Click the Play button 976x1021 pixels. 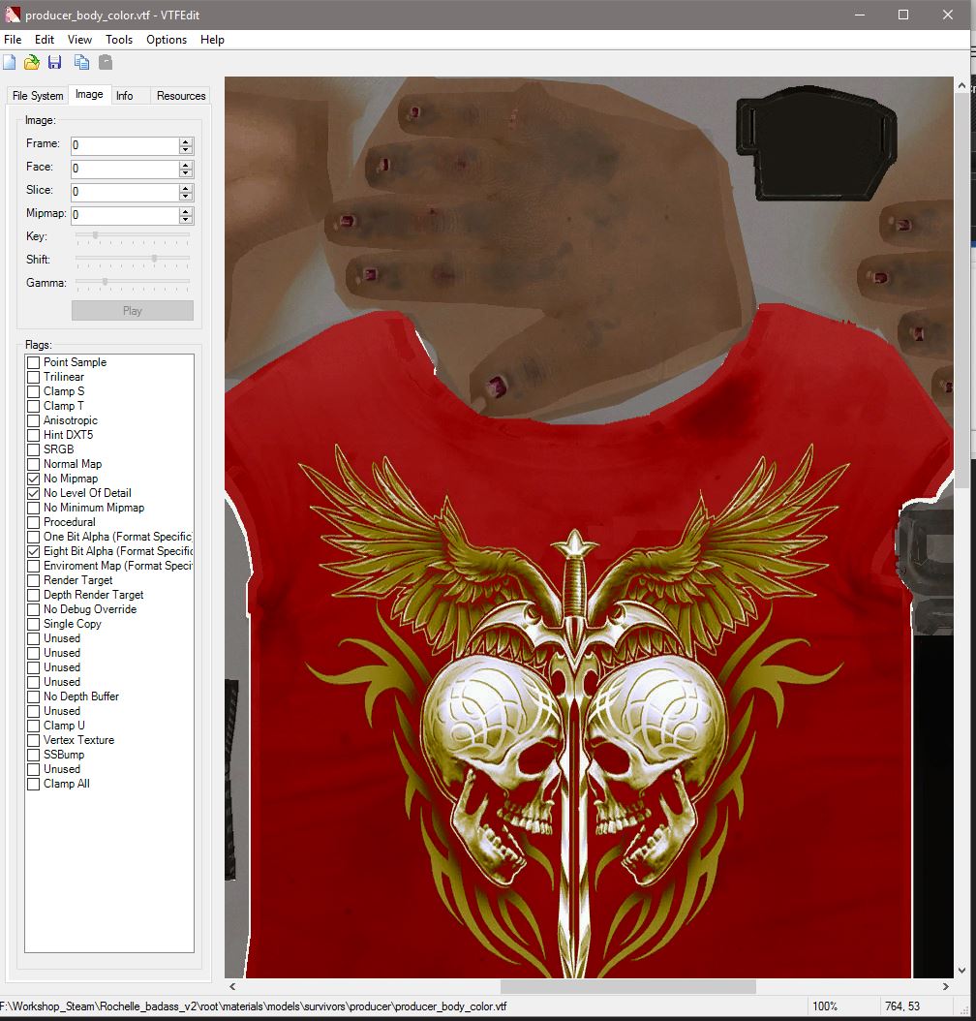point(132,311)
